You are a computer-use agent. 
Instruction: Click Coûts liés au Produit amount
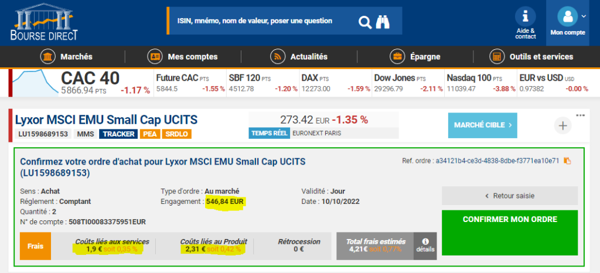(213, 249)
